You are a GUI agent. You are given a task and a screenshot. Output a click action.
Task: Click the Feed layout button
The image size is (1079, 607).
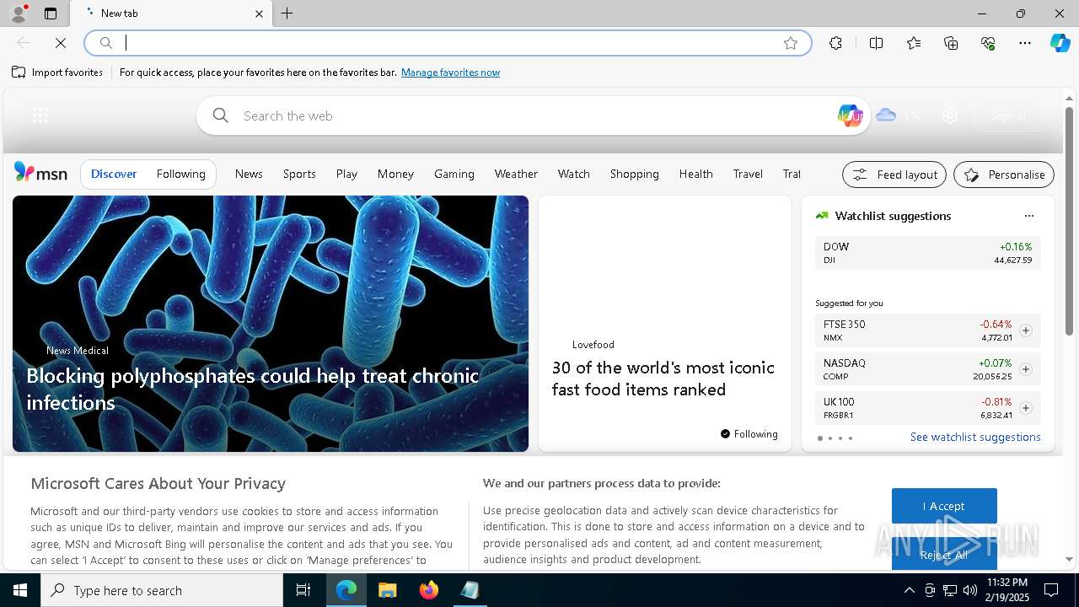tap(894, 175)
